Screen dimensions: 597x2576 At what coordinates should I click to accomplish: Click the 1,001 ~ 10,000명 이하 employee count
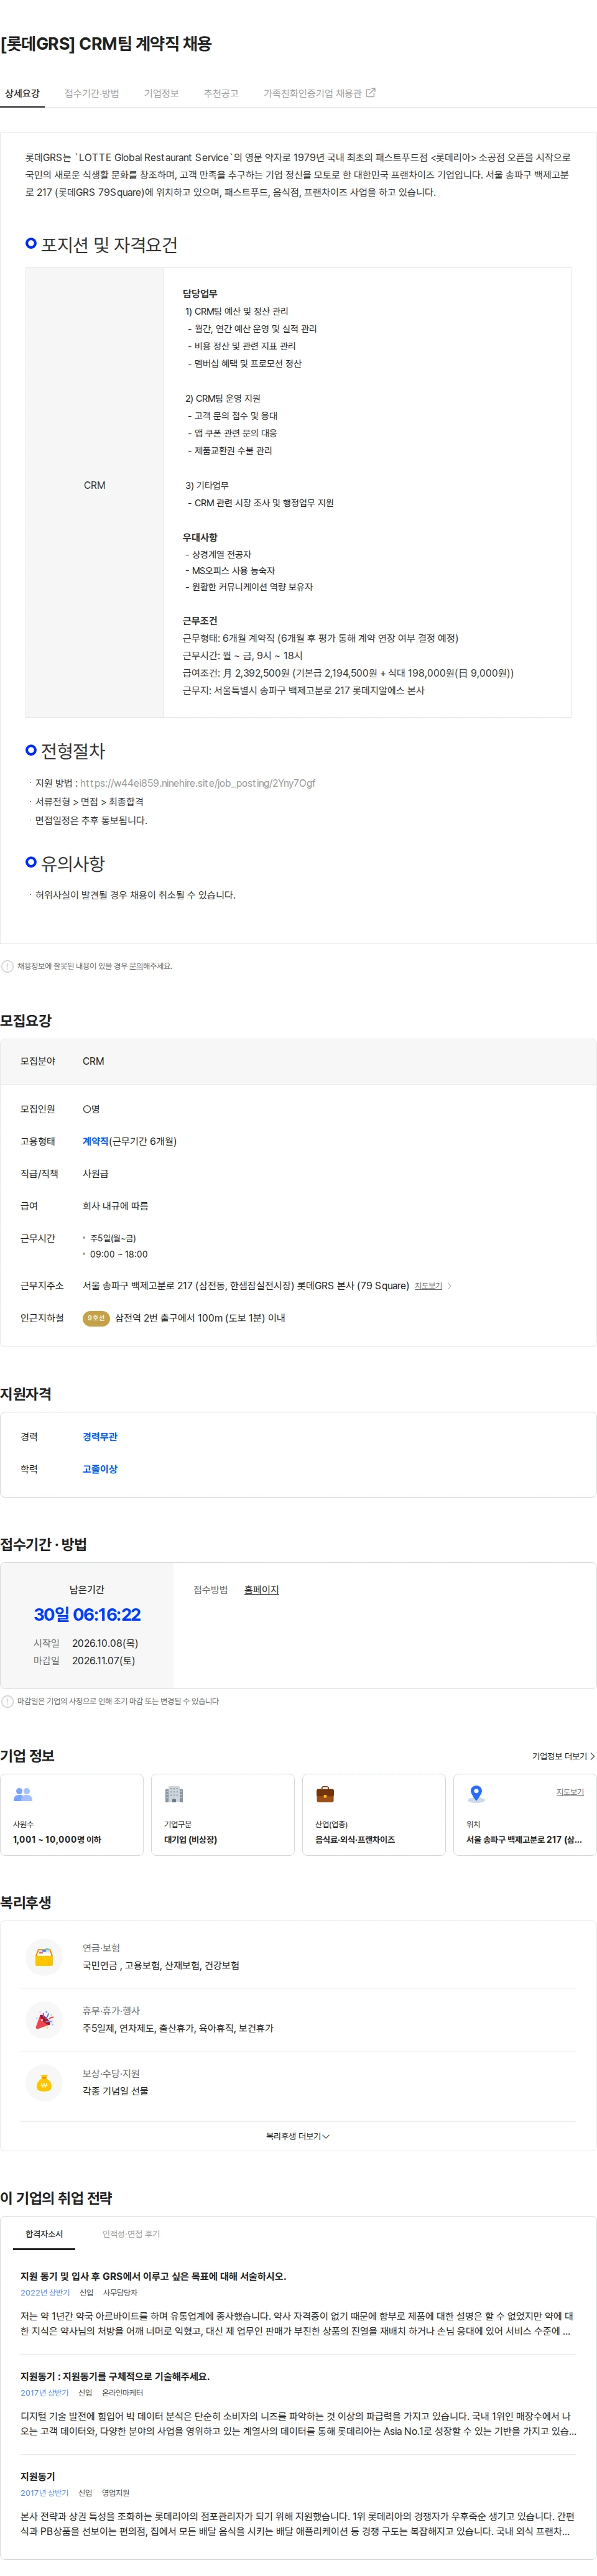(57, 1840)
